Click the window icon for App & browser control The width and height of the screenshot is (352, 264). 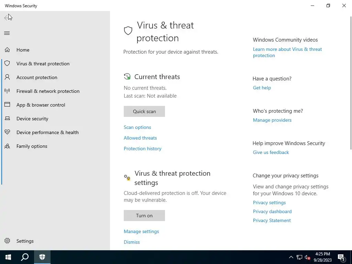[7, 104]
